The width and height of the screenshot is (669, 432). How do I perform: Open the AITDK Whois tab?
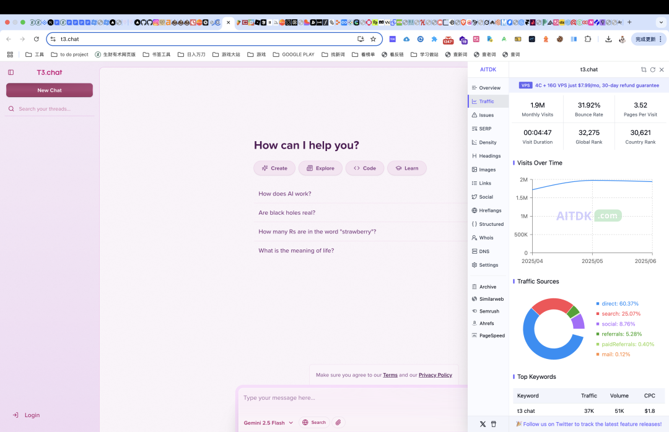pos(488,238)
